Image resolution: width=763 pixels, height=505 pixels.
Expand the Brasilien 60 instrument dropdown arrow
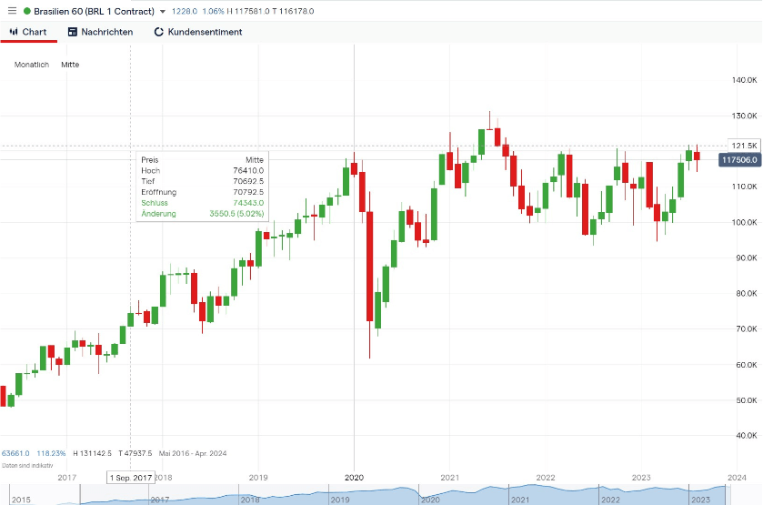(x=163, y=11)
